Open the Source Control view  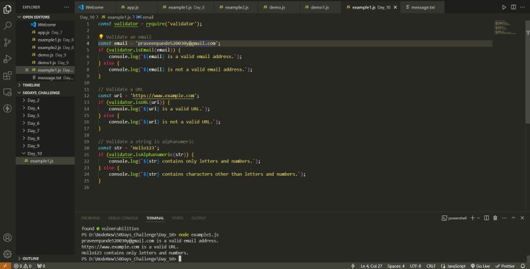click(x=7, y=42)
